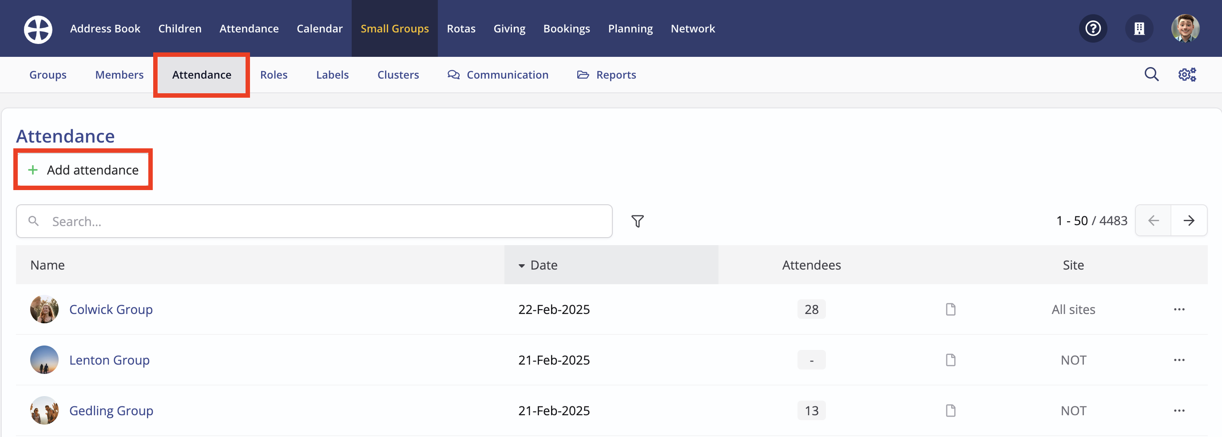Click the Add attendance button
The height and width of the screenshot is (437, 1222).
83,170
